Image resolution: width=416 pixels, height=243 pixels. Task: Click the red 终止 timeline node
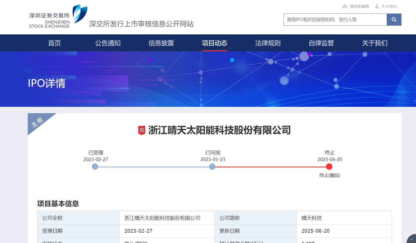point(329,167)
